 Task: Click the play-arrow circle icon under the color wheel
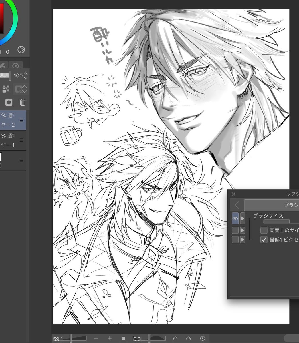coord(21,50)
